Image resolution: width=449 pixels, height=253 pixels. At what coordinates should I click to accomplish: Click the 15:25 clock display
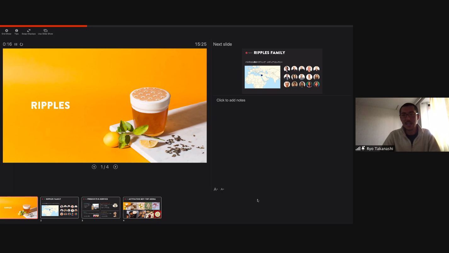[x=201, y=44]
